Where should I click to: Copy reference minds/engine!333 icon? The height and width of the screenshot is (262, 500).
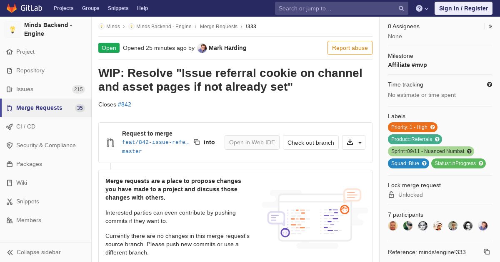click(x=487, y=252)
